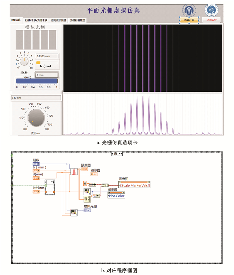Click the Plot.Color property node
This screenshot has width=234, height=275.
click(x=116, y=196)
